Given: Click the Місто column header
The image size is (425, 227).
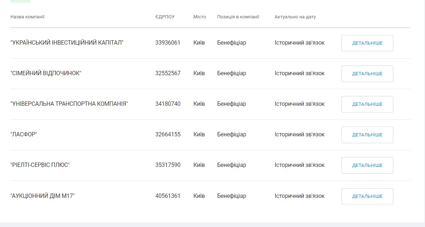Looking at the screenshot, I should click(200, 17).
